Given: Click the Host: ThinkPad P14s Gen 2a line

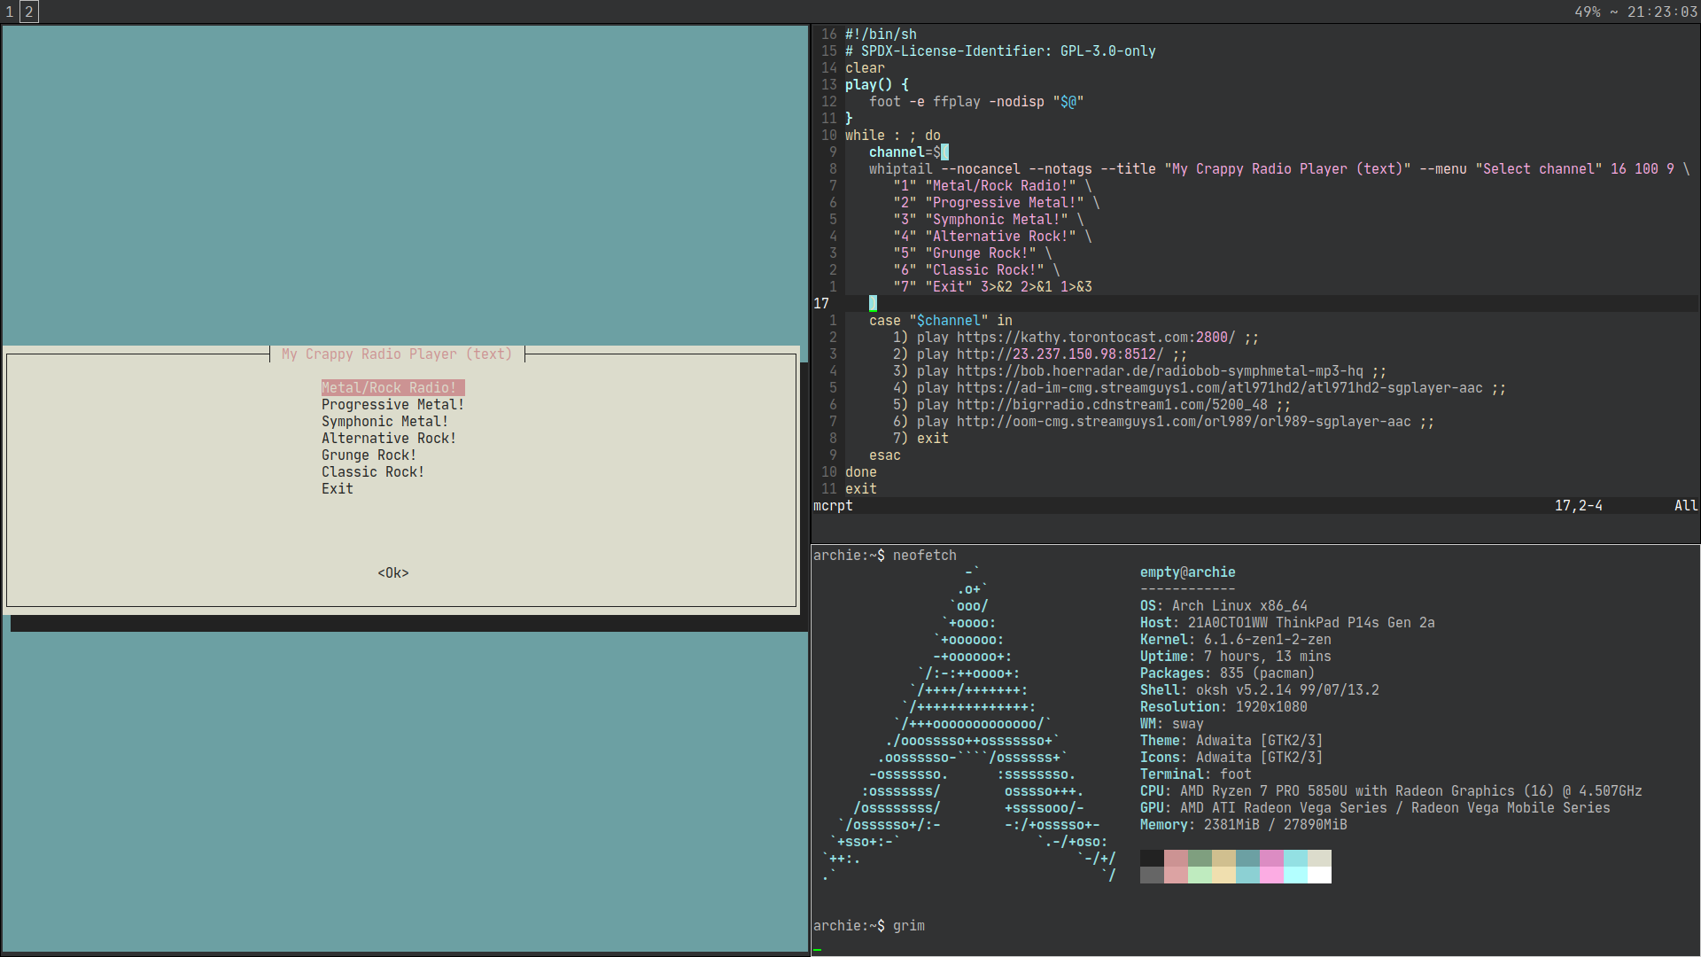Looking at the screenshot, I should tap(1287, 623).
